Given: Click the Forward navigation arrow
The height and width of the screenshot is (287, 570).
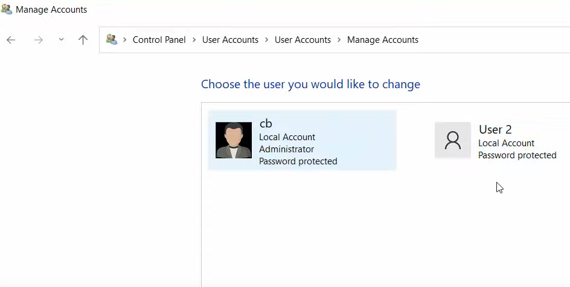Looking at the screenshot, I should [x=38, y=40].
